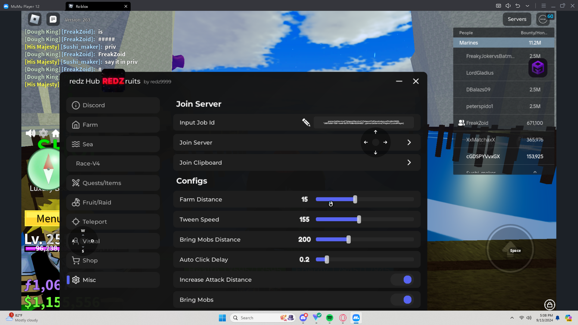The height and width of the screenshot is (325, 578).
Task: Click the in-game speaker sound icon
Action: pos(30,133)
